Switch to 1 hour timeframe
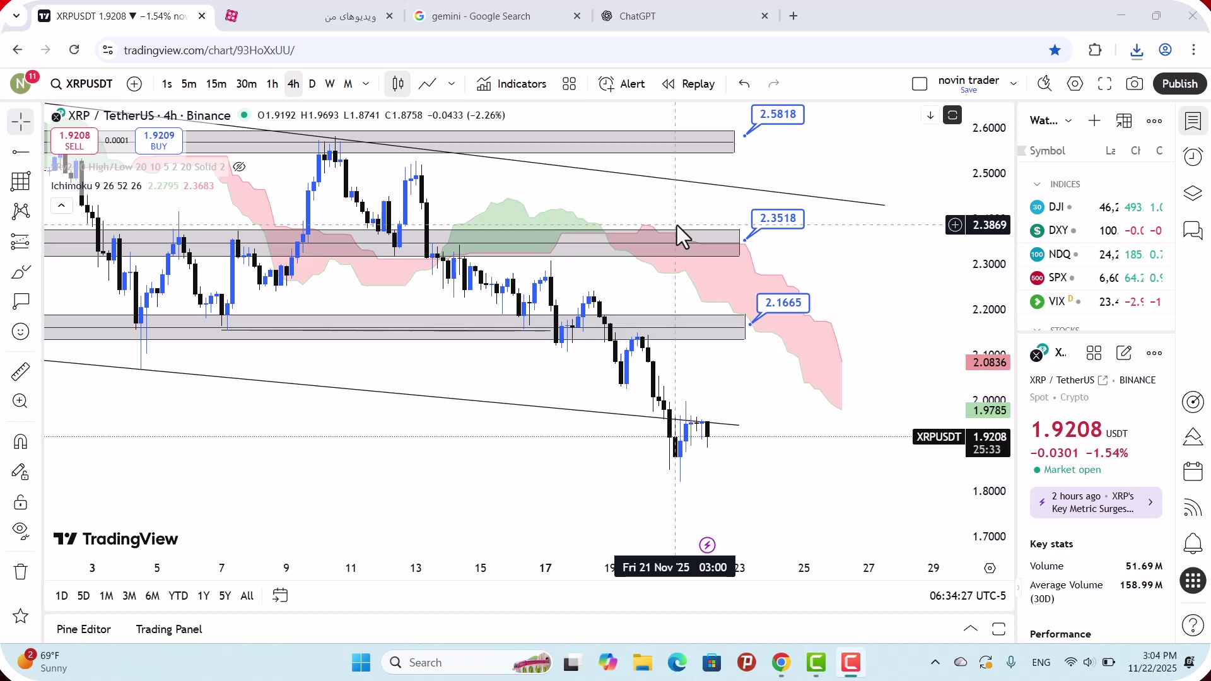The width and height of the screenshot is (1211, 681). click(272, 84)
